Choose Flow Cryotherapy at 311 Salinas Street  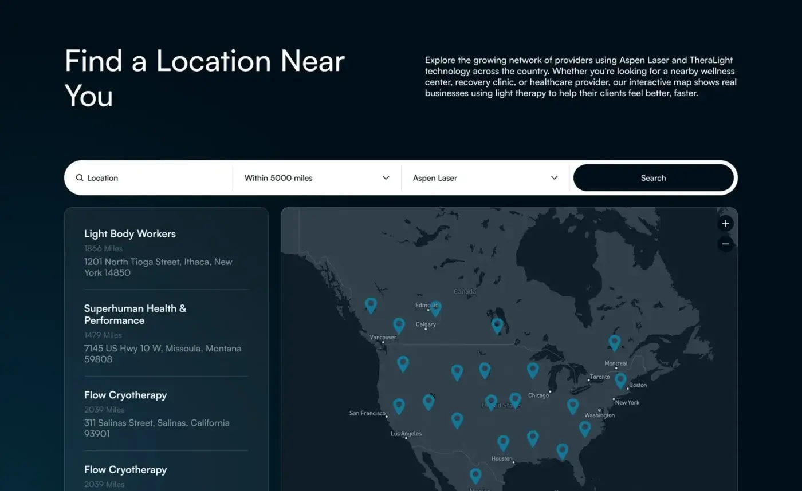click(125, 395)
